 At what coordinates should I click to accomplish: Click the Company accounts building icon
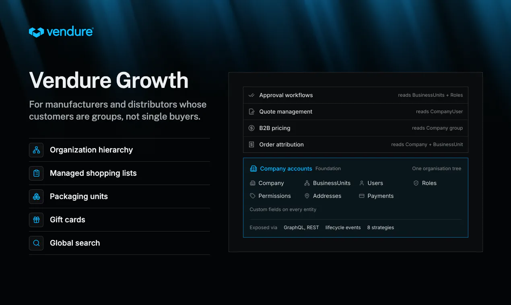[x=253, y=169]
